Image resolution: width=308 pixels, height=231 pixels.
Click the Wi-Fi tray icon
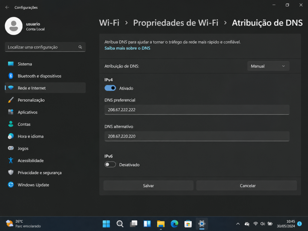click(256, 224)
